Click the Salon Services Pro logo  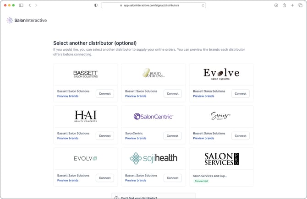coord(221,159)
